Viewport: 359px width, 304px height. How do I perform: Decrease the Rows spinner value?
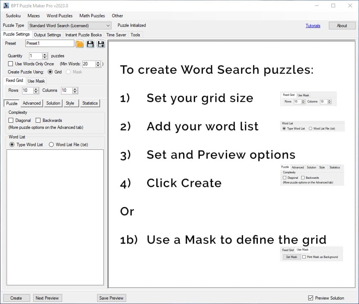(36, 92)
